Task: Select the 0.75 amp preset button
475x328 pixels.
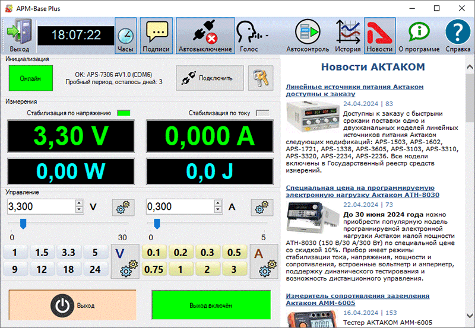Action: point(154,269)
